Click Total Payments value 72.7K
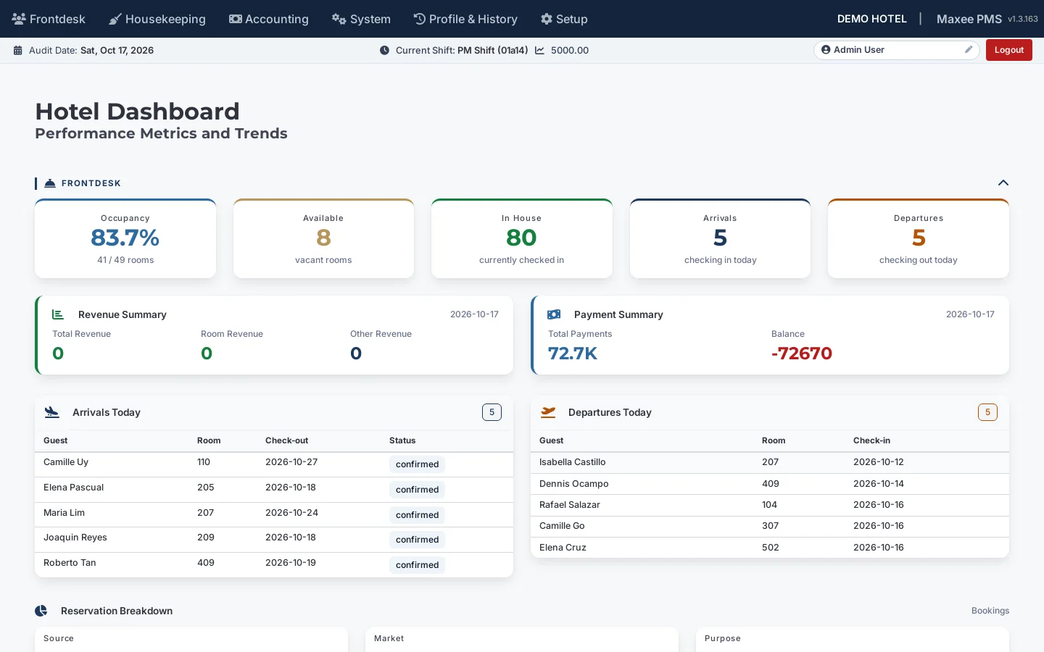The width and height of the screenshot is (1044, 652). pyautogui.click(x=573, y=354)
